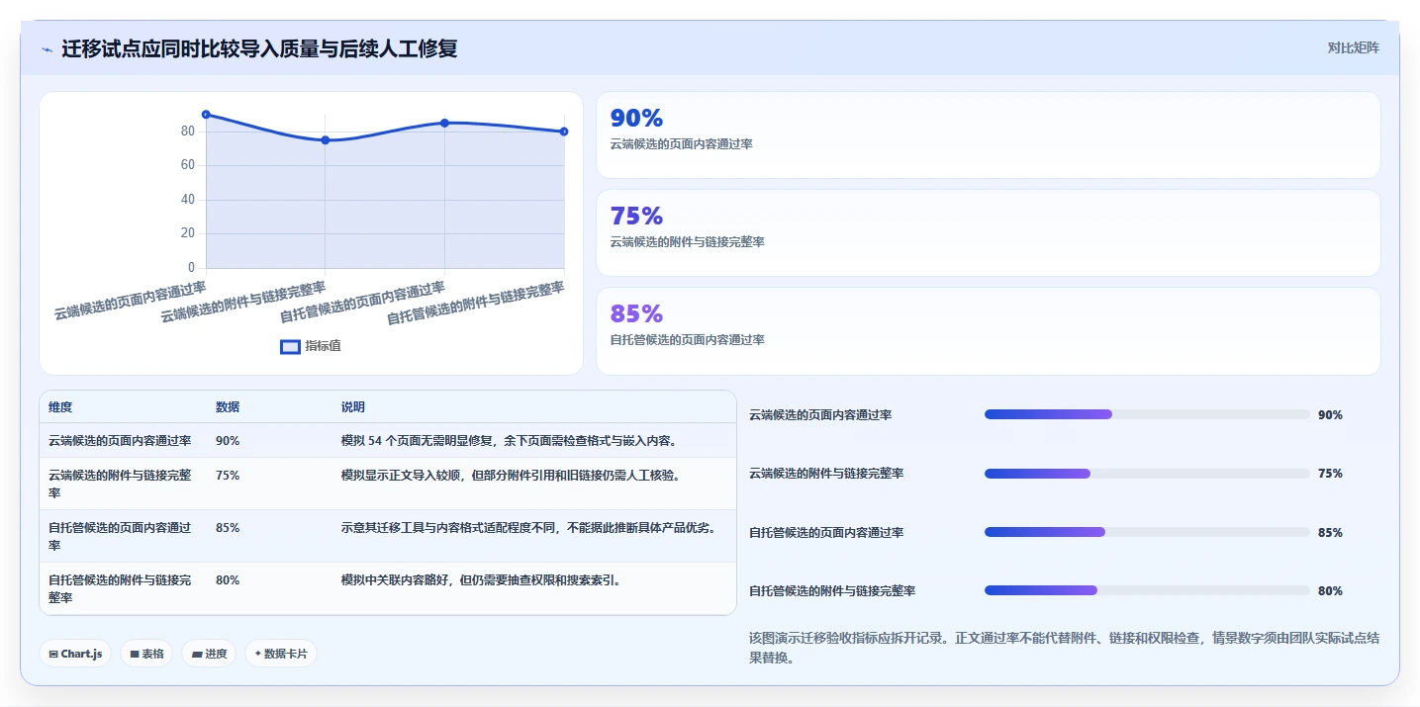Viewport: 1420px width, 707px height.
Task: Click the 数据卡片 tag chip
Action: [281, 654]
